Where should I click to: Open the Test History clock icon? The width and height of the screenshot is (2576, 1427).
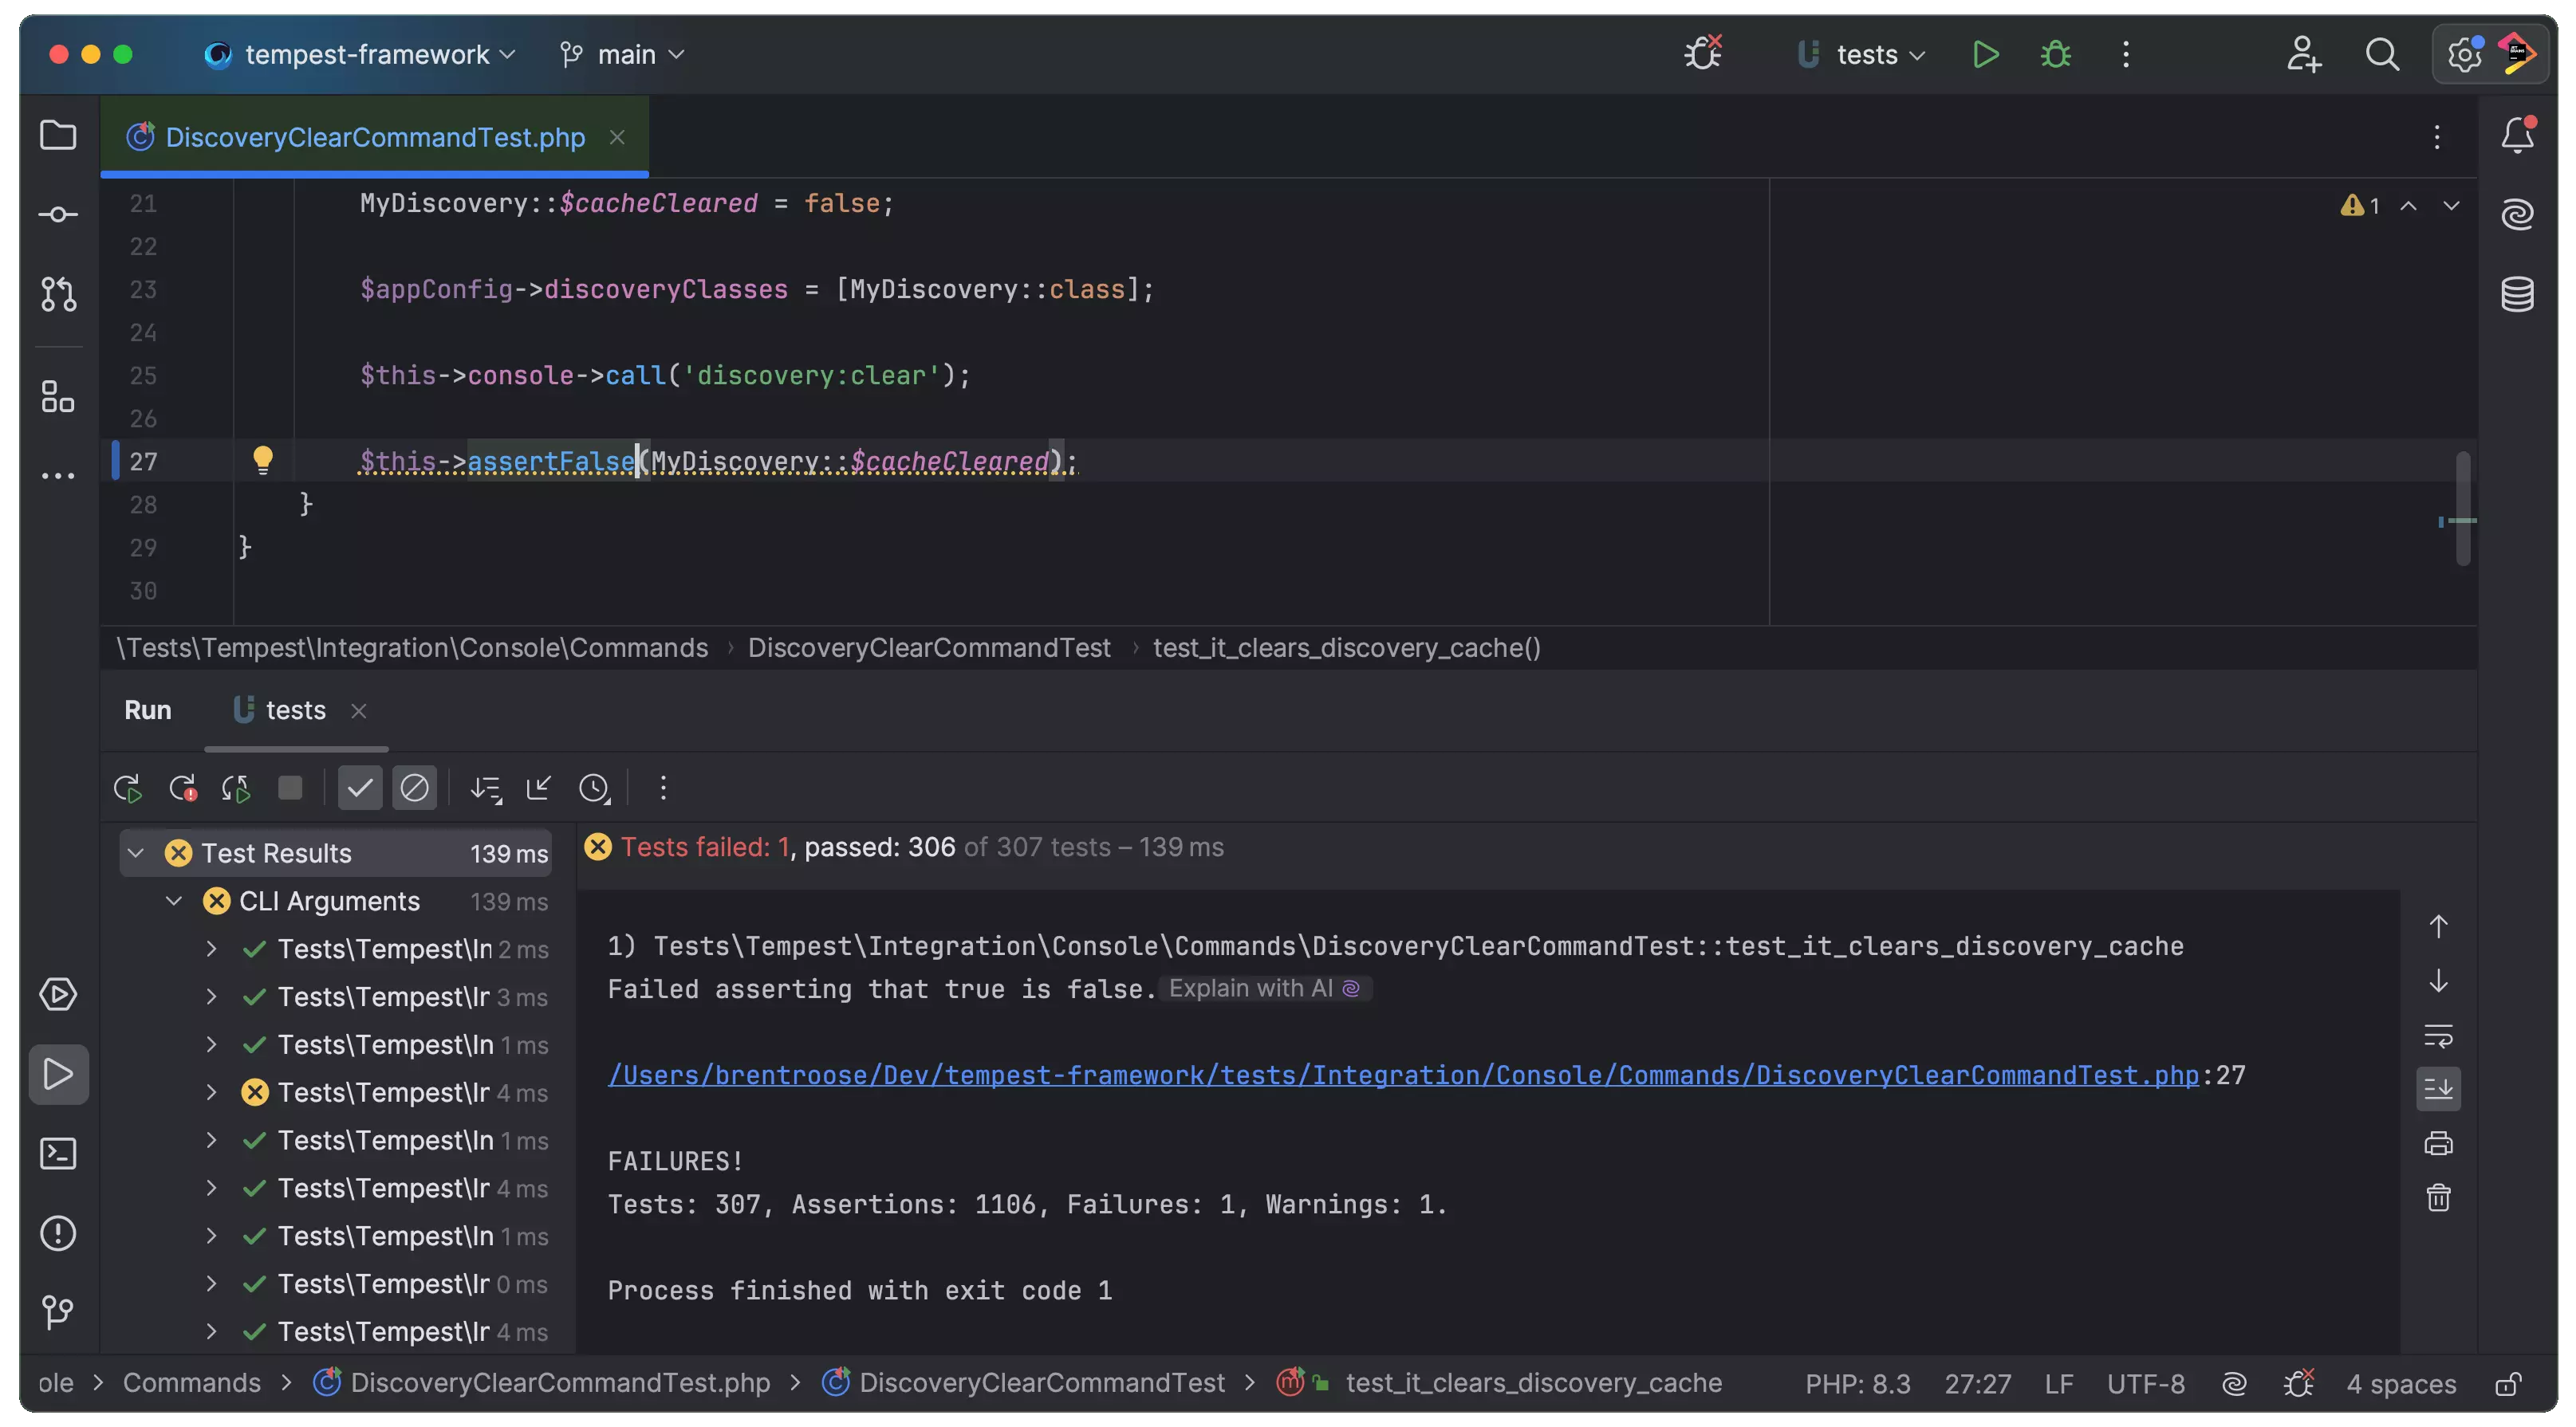(x=594, y=788)
